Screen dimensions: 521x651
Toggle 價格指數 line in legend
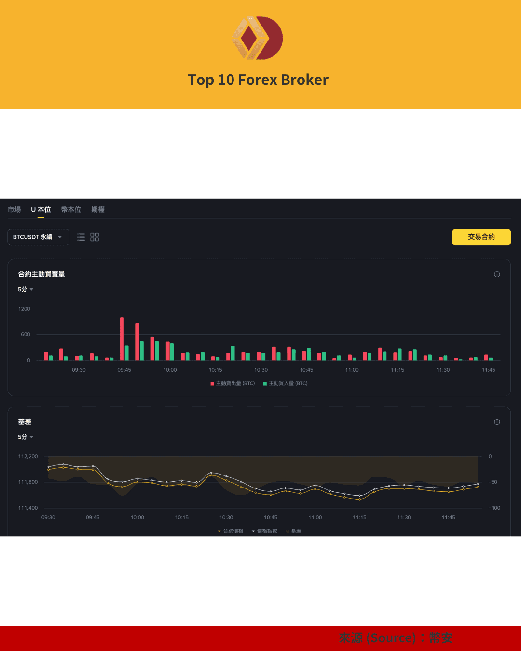(264, 531)
